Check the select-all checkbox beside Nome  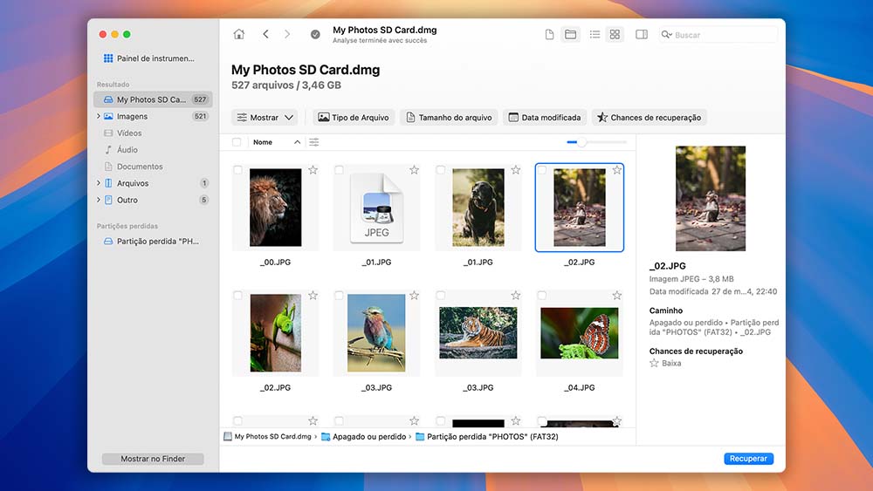point(237,142)
